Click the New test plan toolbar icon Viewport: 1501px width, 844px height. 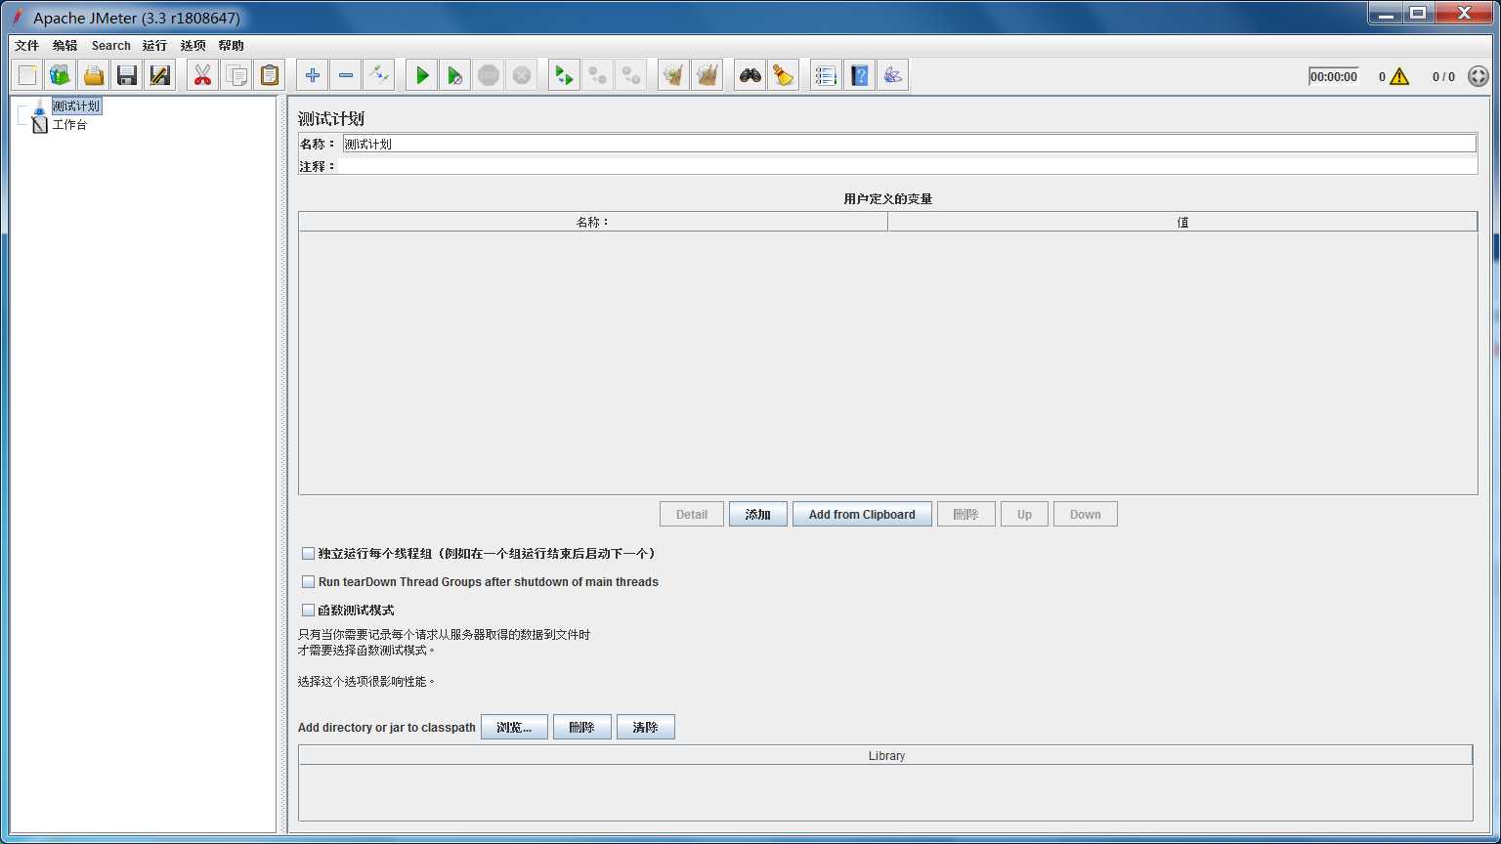[x=27, y=75]
